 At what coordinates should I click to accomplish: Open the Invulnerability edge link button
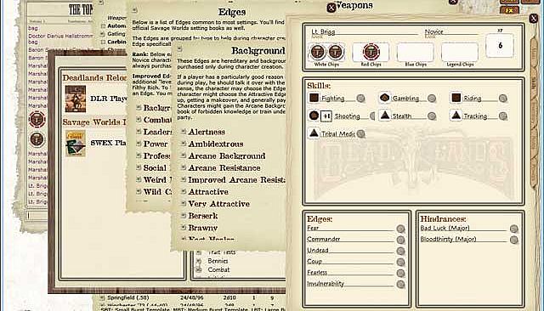pos(400,285)
